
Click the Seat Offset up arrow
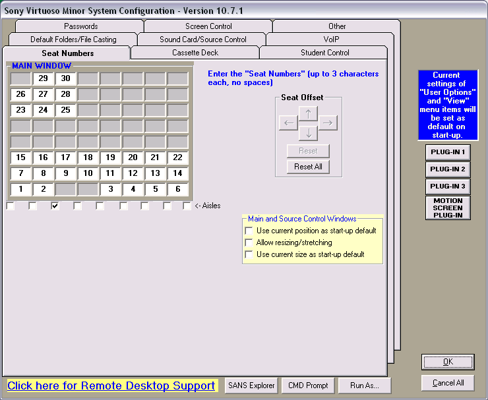(308, 113)
